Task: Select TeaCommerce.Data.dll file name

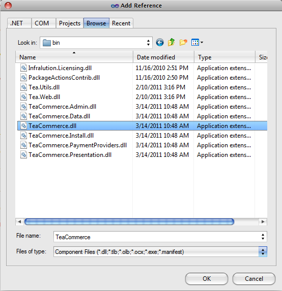Action: 60,116
